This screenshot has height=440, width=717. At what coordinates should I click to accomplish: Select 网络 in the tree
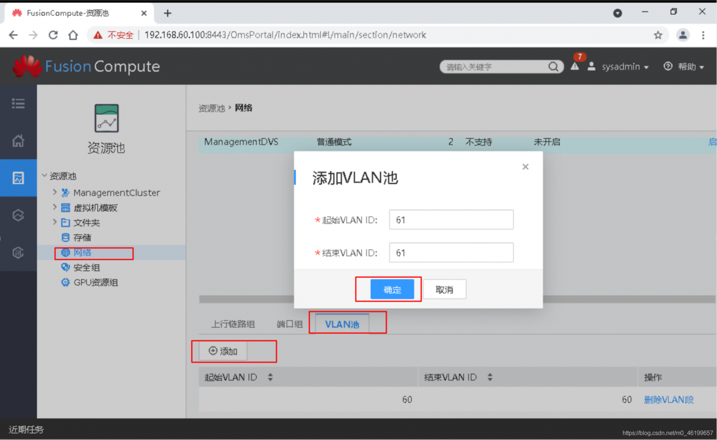click(82, 252)
